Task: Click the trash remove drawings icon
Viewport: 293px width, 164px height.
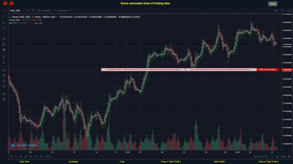Action: click(x=4, y=99)
